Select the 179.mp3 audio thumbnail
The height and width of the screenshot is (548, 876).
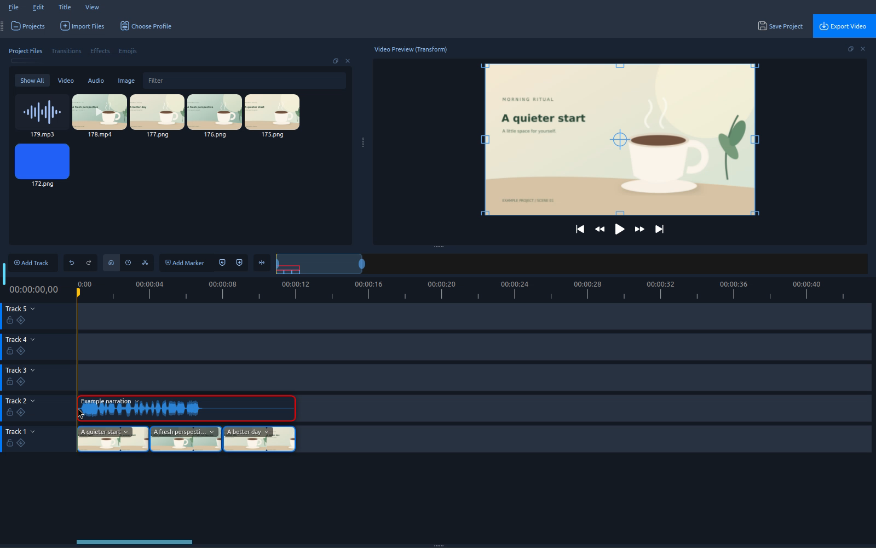pyautogui.click(x=42, y=112)
